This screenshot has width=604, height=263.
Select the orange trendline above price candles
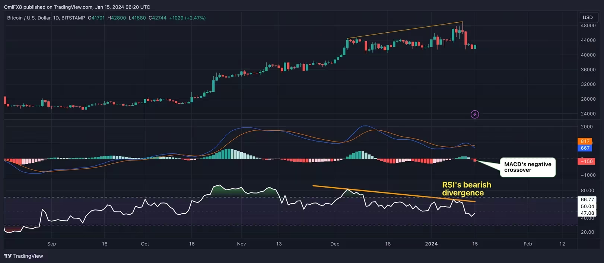click(x=404, y=30)
